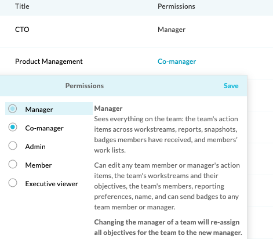Select the Product Management row title
This screenshot has width=273, height=239.
(x=49, y=61)
